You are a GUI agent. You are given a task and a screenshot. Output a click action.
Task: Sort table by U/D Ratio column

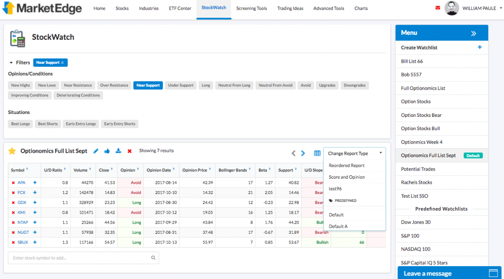click(53, 170)
